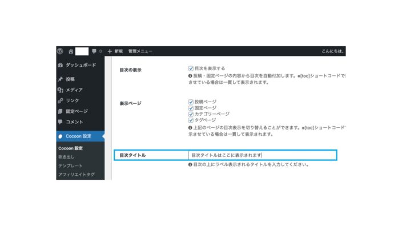
Task: Open the 固定ページ pages icon
Action: coord(61,111)
